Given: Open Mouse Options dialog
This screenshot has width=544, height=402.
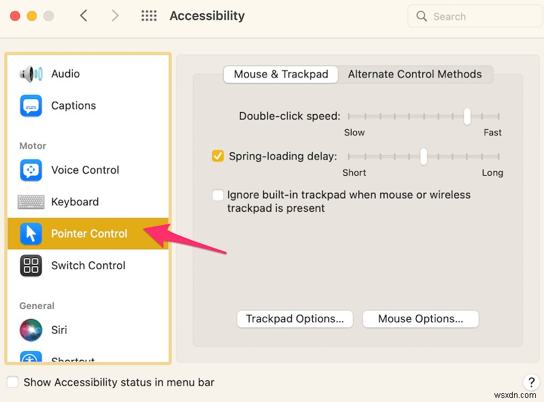Looking at the screenshot, I should coord(420,318).
